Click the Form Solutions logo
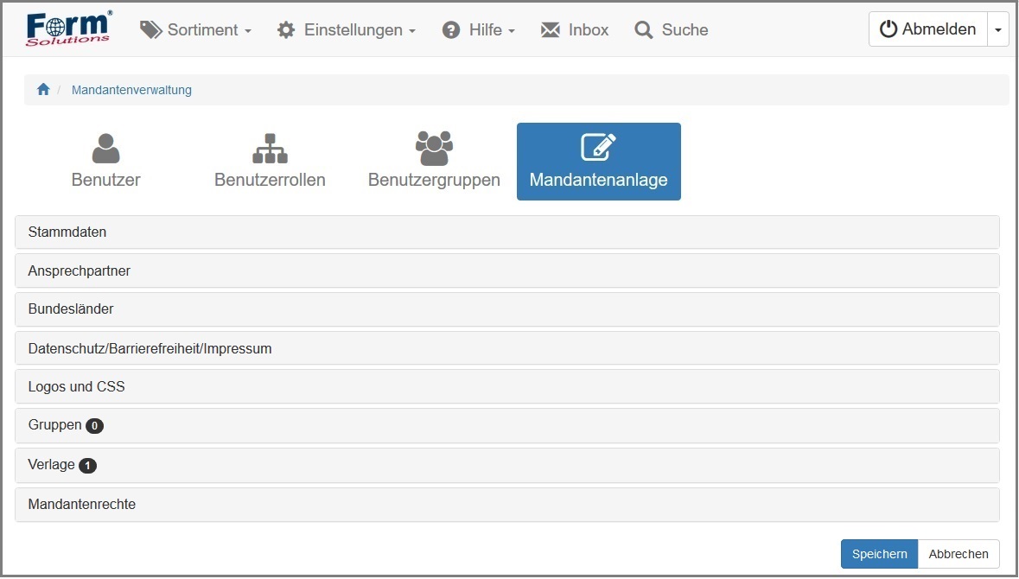Viewport: 1019px width, 579px height. [68, 29]
